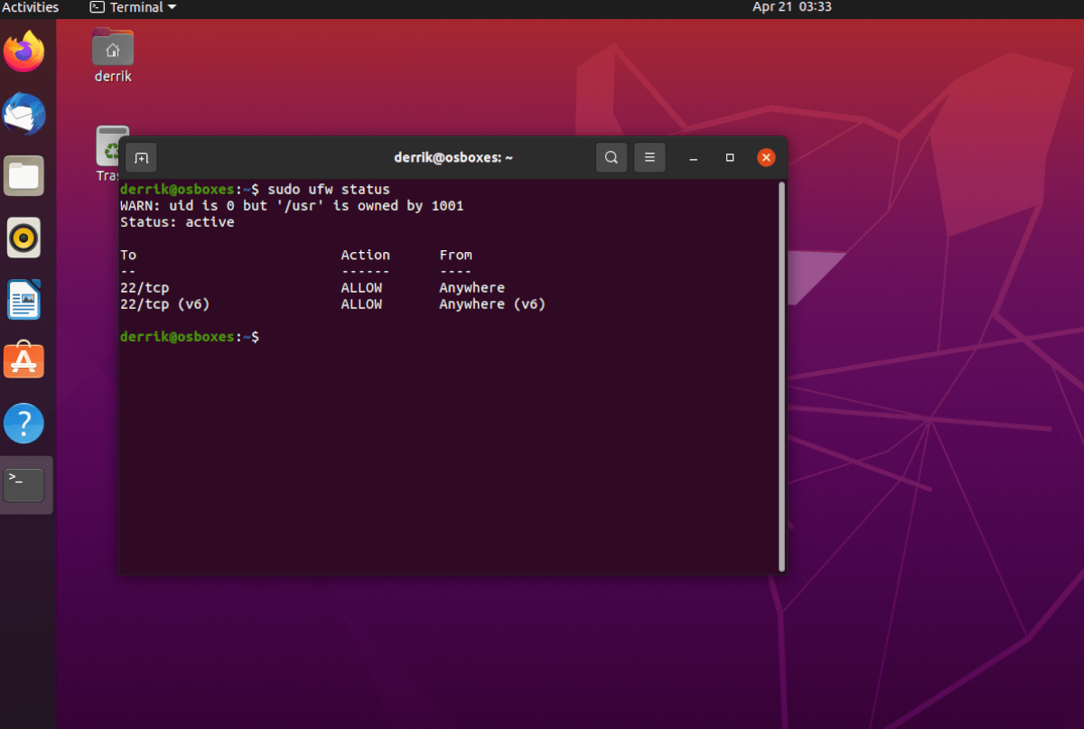
Task: Open the Trash desktop icon
Action: coord(111,146)
